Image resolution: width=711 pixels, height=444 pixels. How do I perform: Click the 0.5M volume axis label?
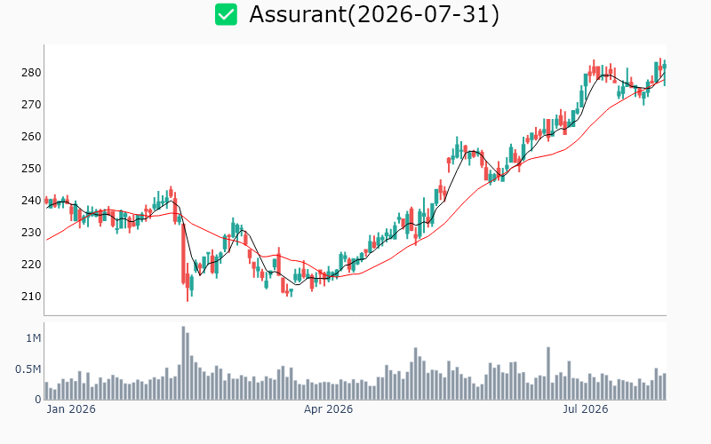(28, 369)
